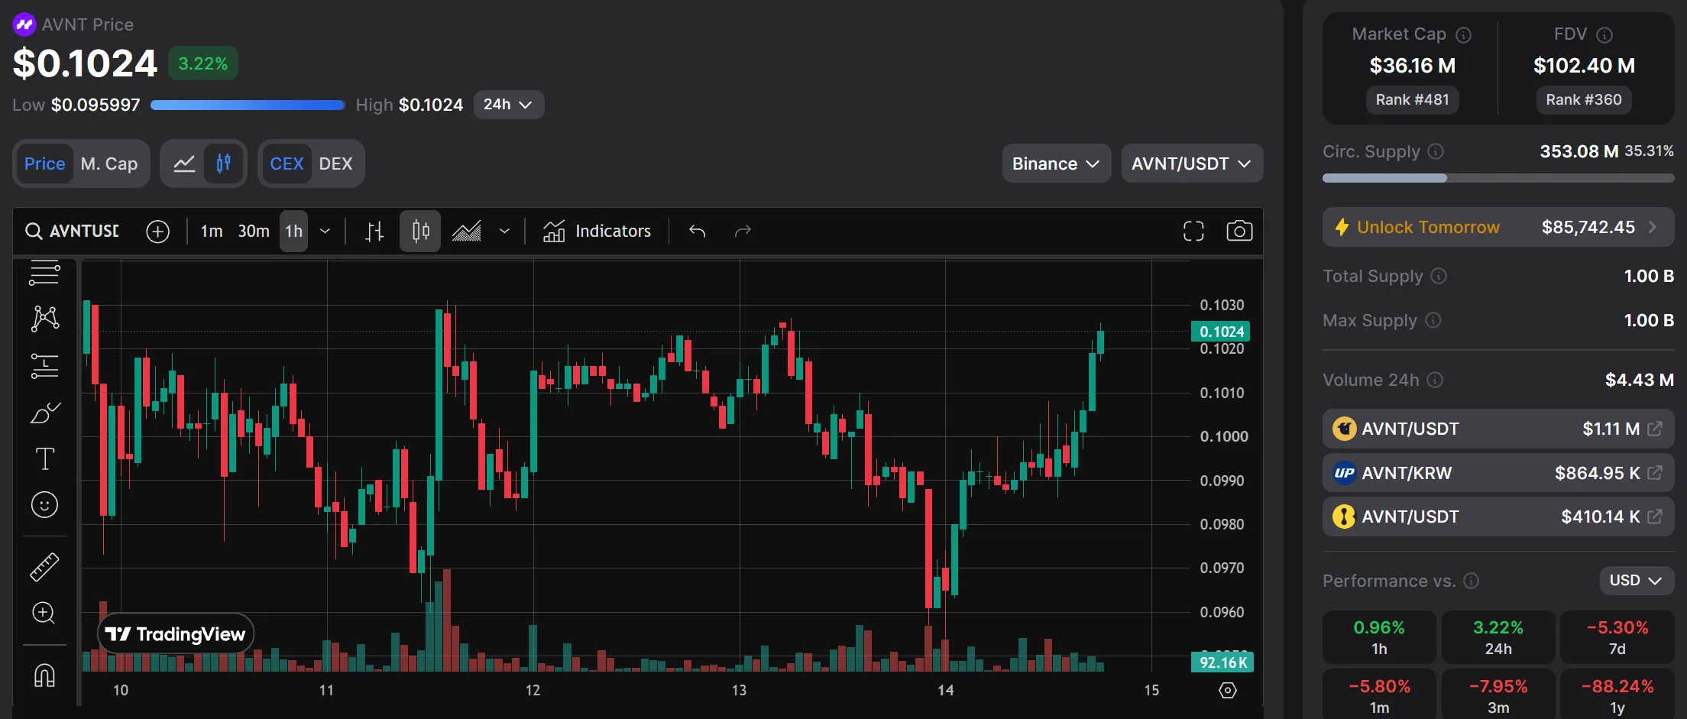Screen dimensions: 1687x719
Task: Expand the chart style dropdown arrow
Action: [x=504, y=231]
